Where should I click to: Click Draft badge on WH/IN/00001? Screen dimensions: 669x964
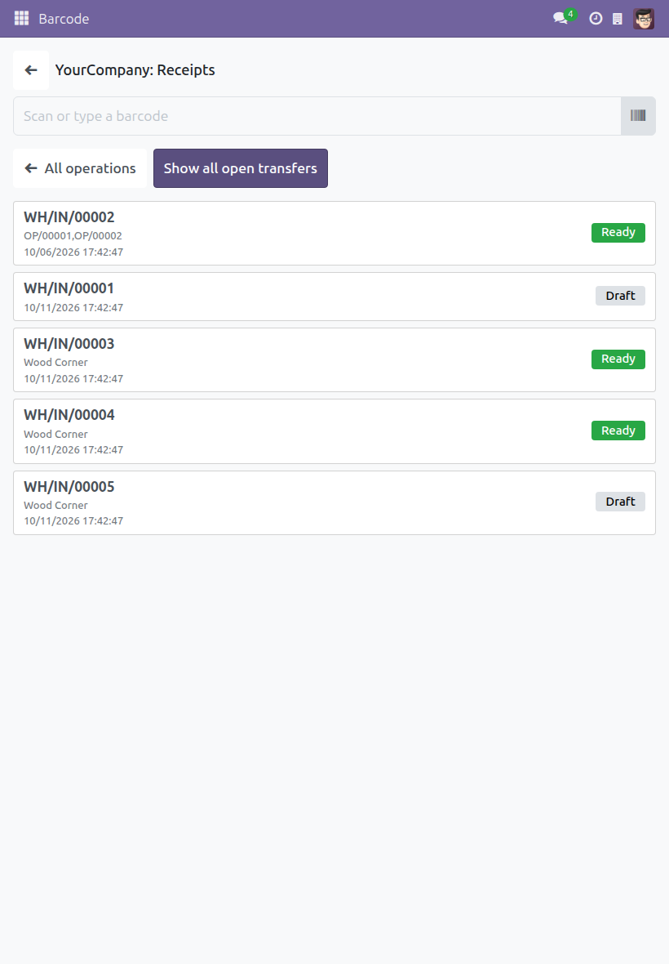620,296
